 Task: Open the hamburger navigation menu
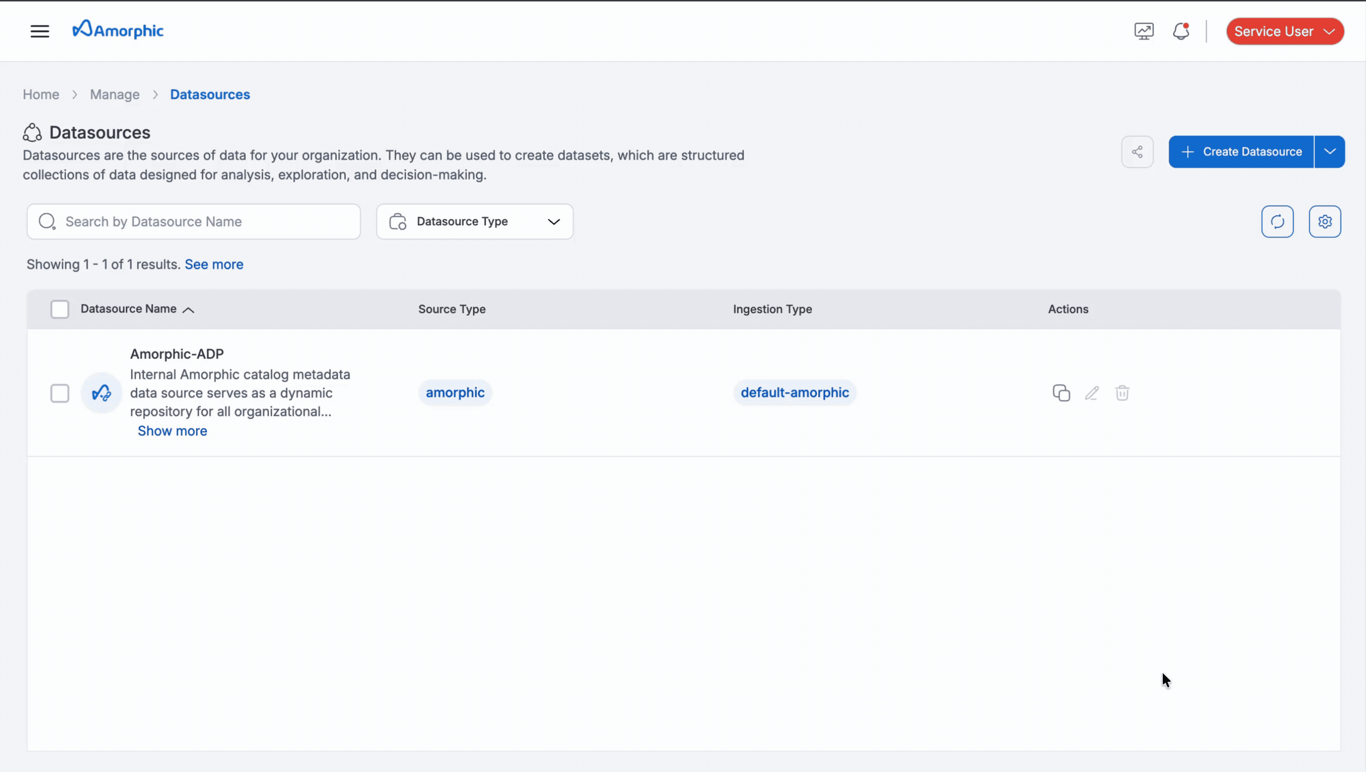coord(40,31)
